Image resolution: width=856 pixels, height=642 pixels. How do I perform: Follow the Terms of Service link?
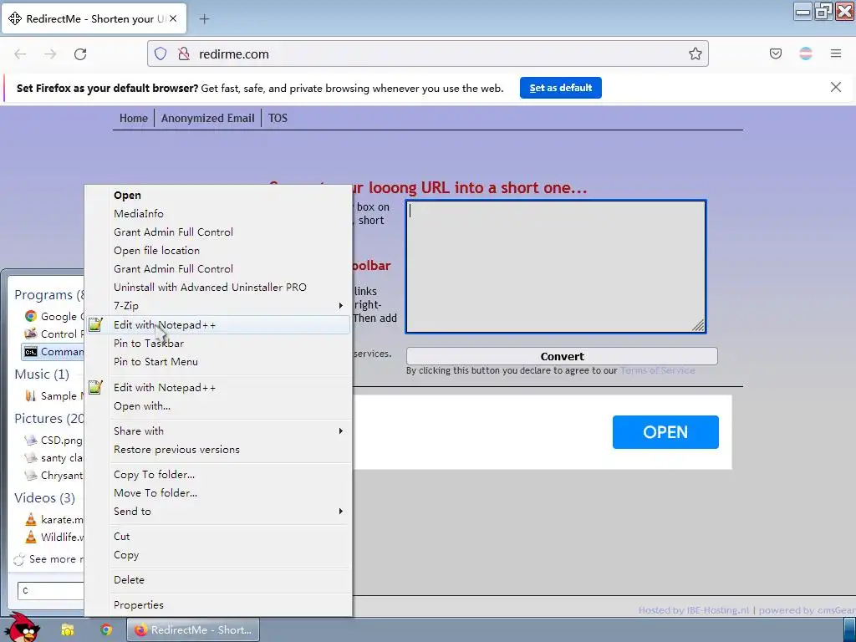[657, 370]
